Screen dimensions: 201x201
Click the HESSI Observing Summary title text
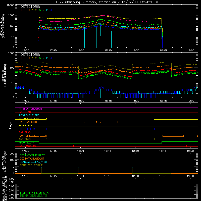coord(106,2)
